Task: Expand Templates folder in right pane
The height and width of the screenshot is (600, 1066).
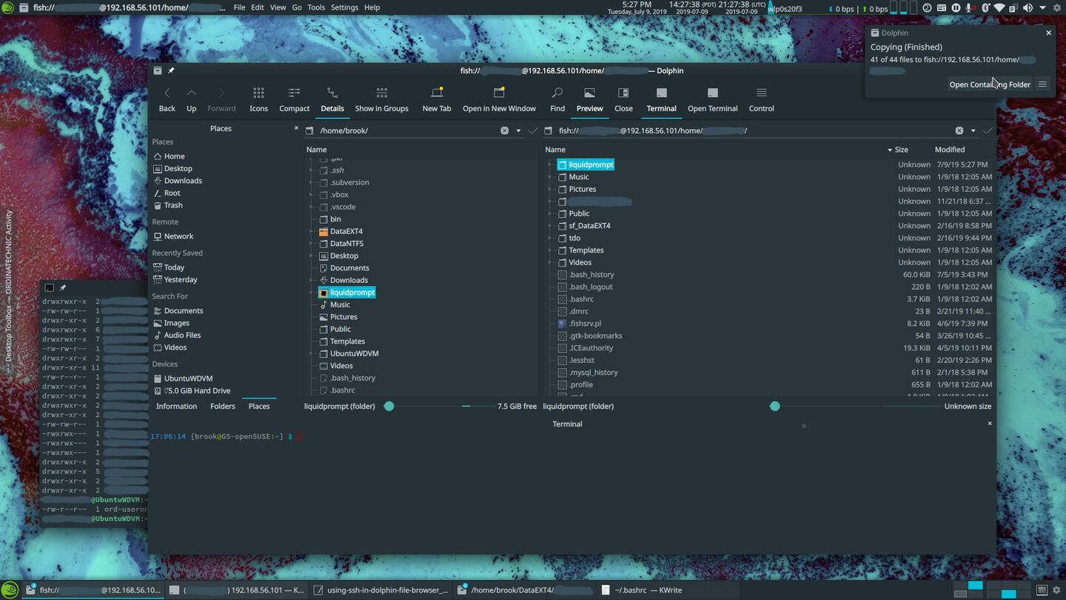Action: [550, 250]
